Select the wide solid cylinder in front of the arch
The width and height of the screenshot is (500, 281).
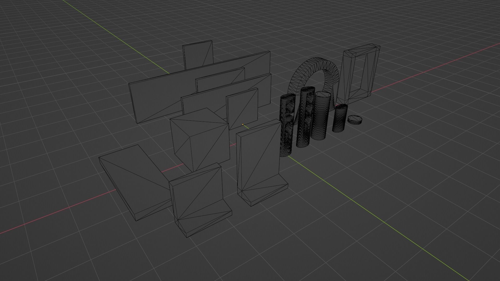click(321, 116)
